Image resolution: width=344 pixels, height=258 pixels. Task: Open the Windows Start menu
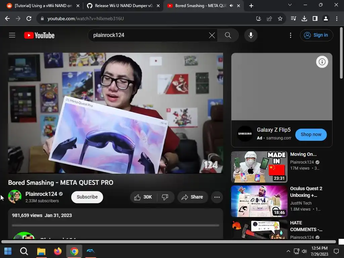[x=8, y=251]
